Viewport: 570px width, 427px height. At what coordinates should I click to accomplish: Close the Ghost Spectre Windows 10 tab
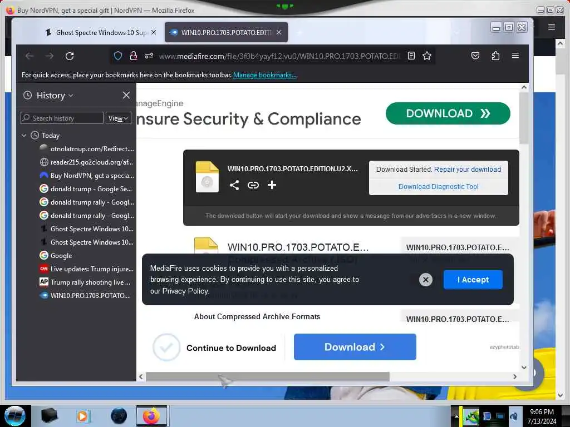point(154,32)
